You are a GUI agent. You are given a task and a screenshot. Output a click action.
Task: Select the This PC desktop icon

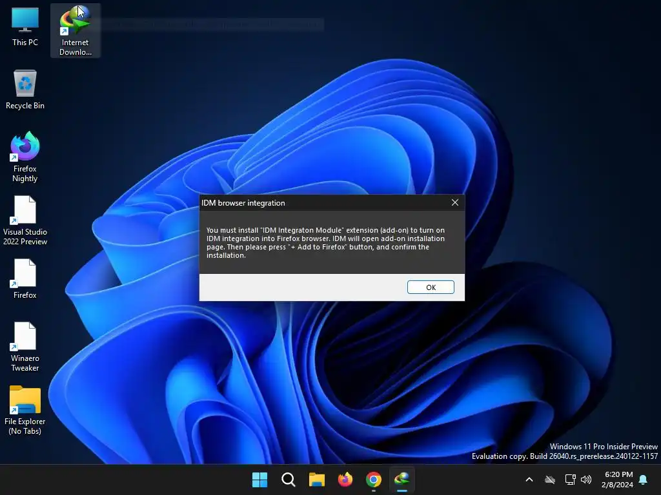tap(25, 27)
